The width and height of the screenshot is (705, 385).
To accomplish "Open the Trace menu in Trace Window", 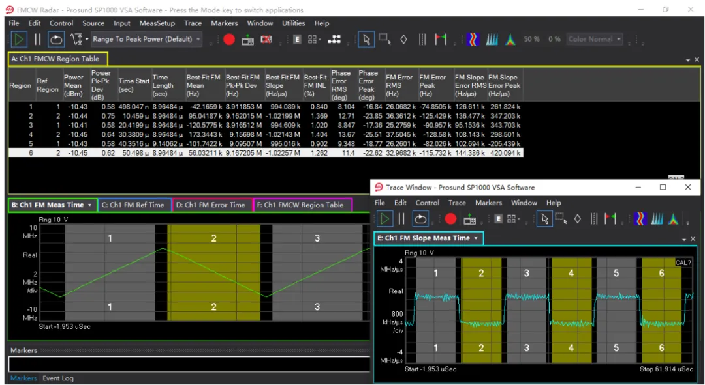I will tap(457, 203).
